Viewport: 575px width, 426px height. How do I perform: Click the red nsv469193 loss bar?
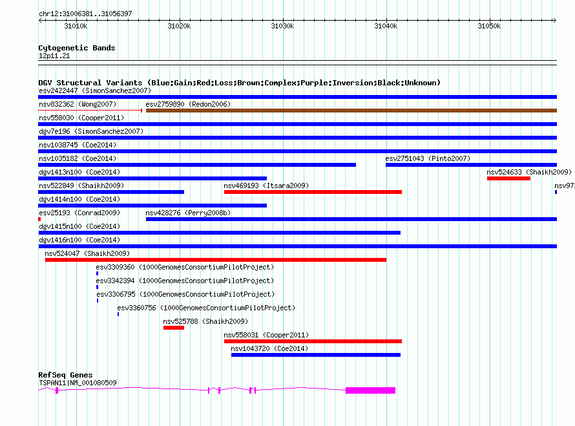[x=313, y=192]
